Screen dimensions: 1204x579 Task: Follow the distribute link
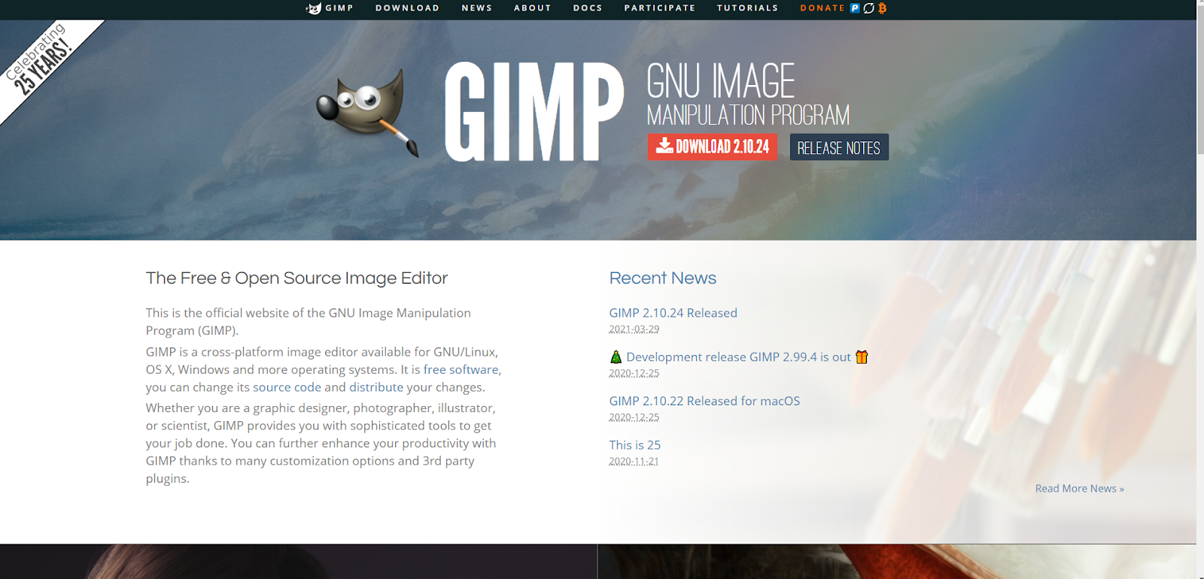[x=376, y=387]
